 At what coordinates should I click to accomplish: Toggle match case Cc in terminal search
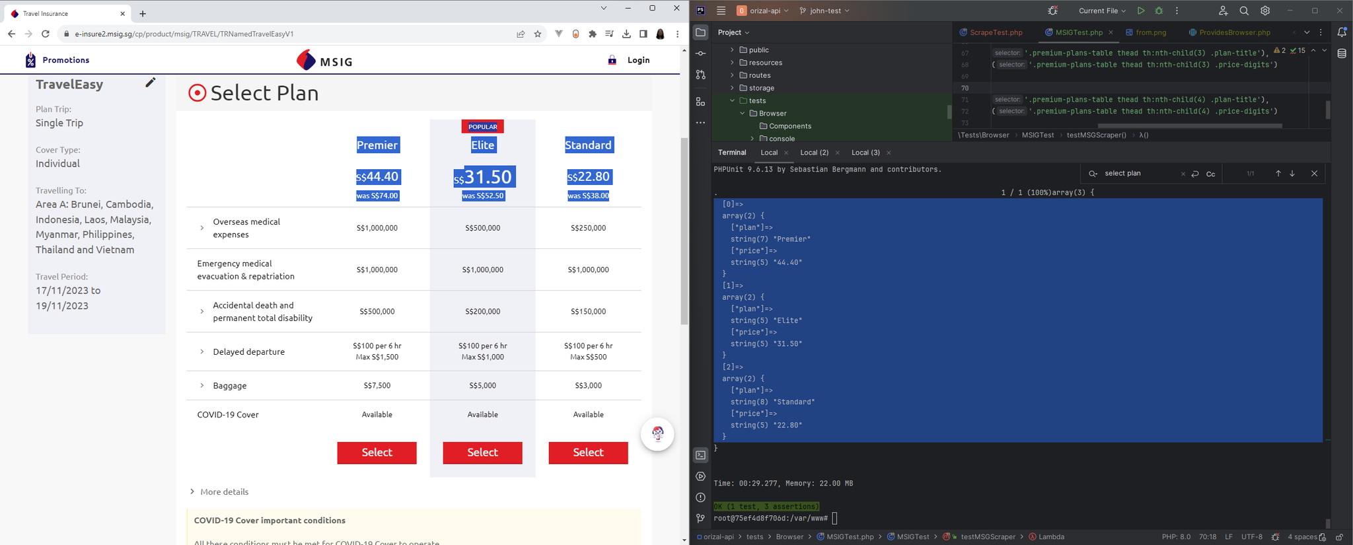[x=1210, y=174]
